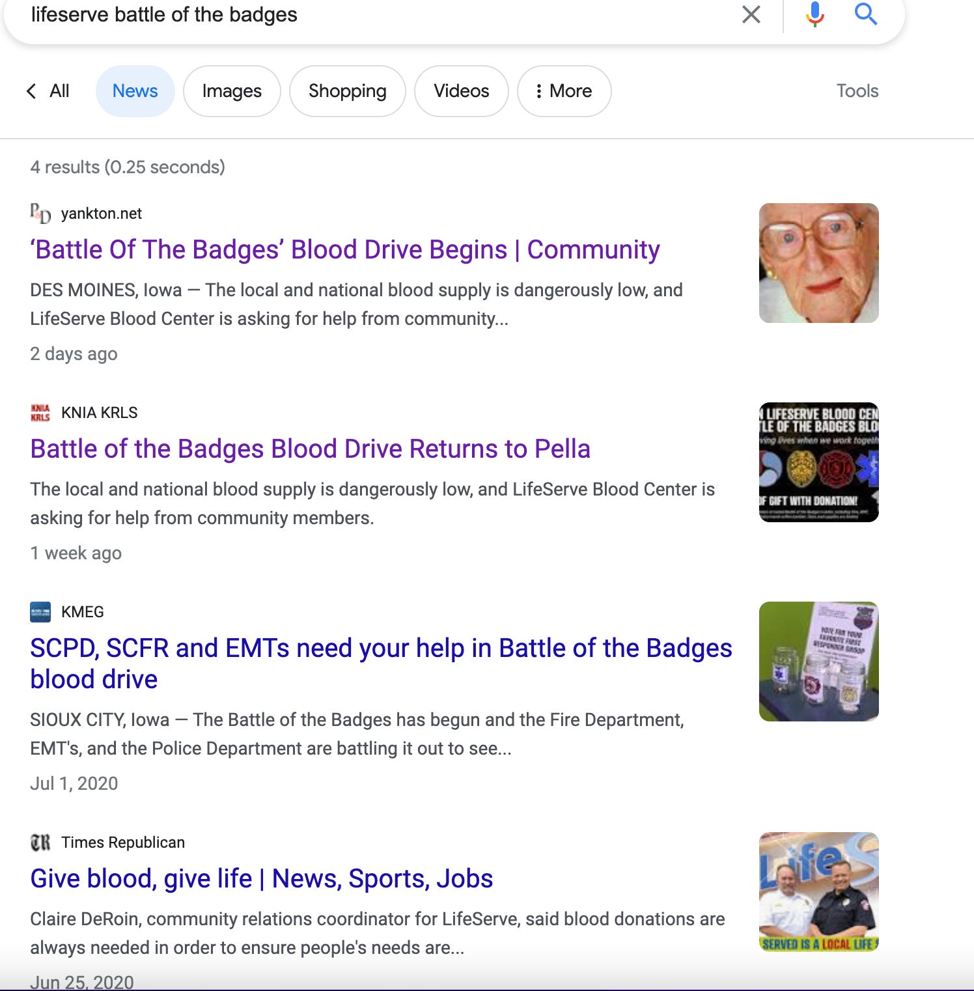Image resolution: width=974 pixels, height=991 pixels.
Task: Click the KMEG source name
Action: click(x=83, y=612)
